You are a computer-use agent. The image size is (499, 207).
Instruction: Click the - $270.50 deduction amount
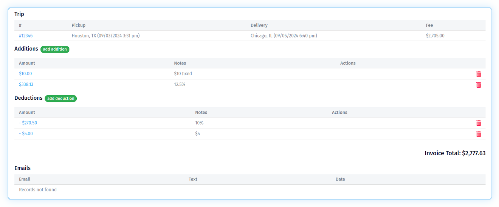[x=28, y=123]
